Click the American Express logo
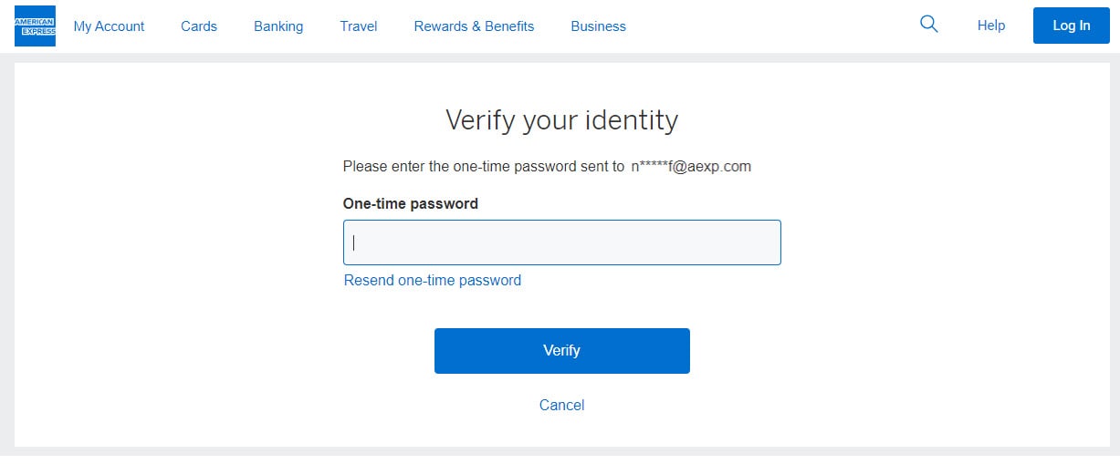Screen dimensions: 1120x464 [x=35, y=26]
